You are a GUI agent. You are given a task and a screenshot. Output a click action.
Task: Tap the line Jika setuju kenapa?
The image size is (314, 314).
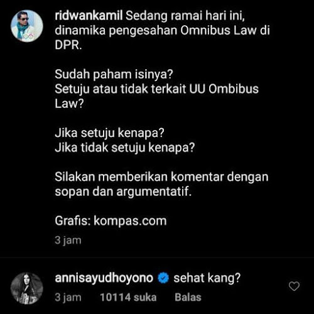pyautogui.click(x=109, y=133)
